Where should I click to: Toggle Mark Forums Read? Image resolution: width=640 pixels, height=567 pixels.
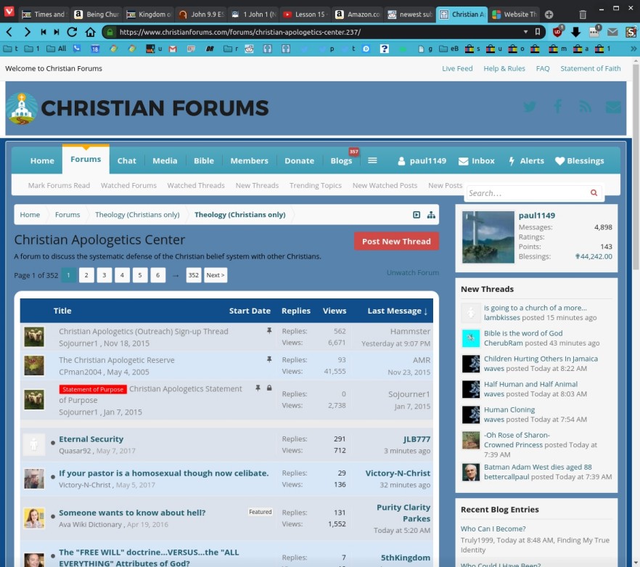[58, 185]
